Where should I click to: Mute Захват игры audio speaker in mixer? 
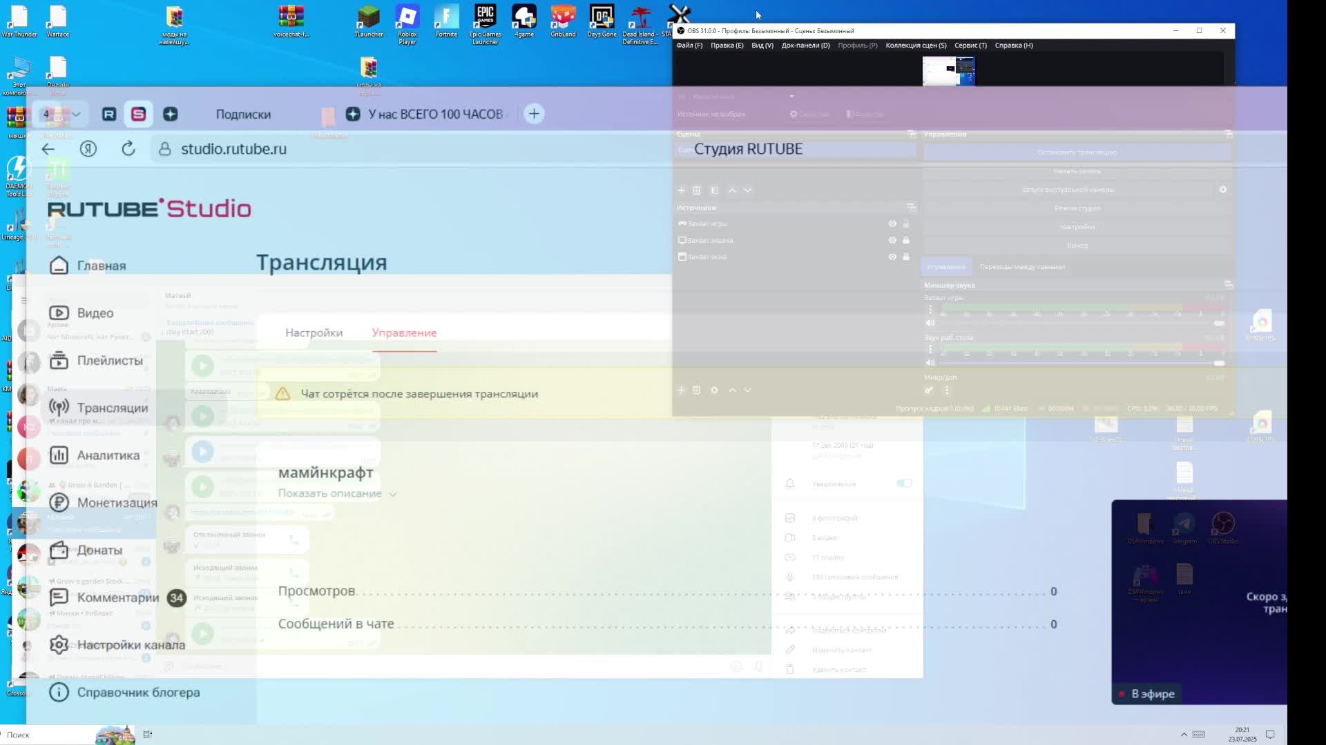[x=930, y=323]
